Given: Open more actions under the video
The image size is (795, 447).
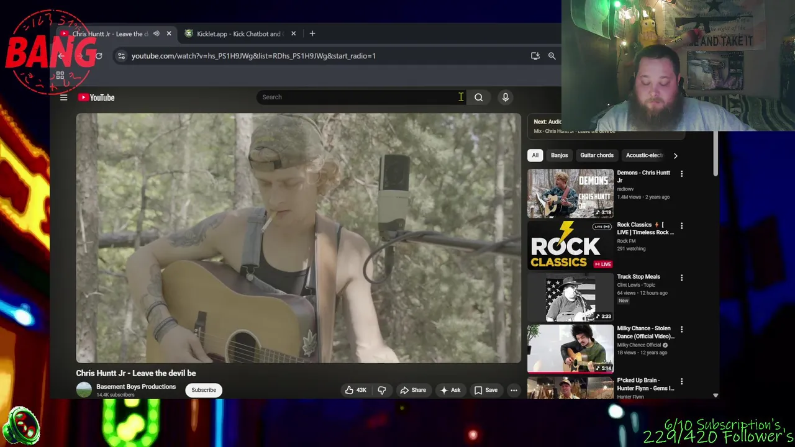Looking at the screenshot, I should [514, 390].
